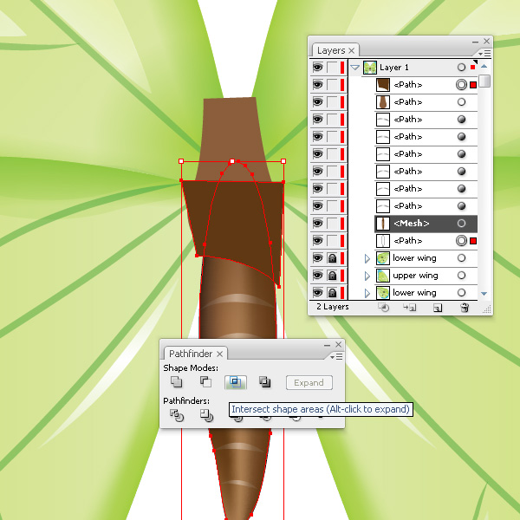
Task: Click the Delete Selection trash icon
Action: (x=465, y=308)
